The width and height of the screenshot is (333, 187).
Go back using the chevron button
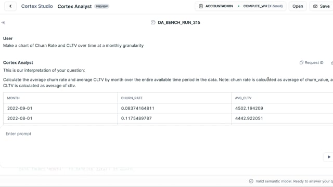click(x=10, y=6)
